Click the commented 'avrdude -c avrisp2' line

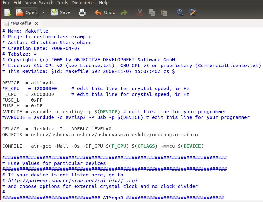click(x=126, y=117)
